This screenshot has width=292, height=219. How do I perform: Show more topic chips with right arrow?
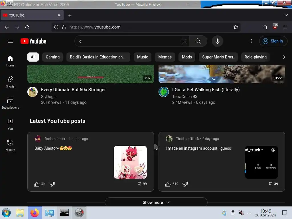(x=284, y=57)
